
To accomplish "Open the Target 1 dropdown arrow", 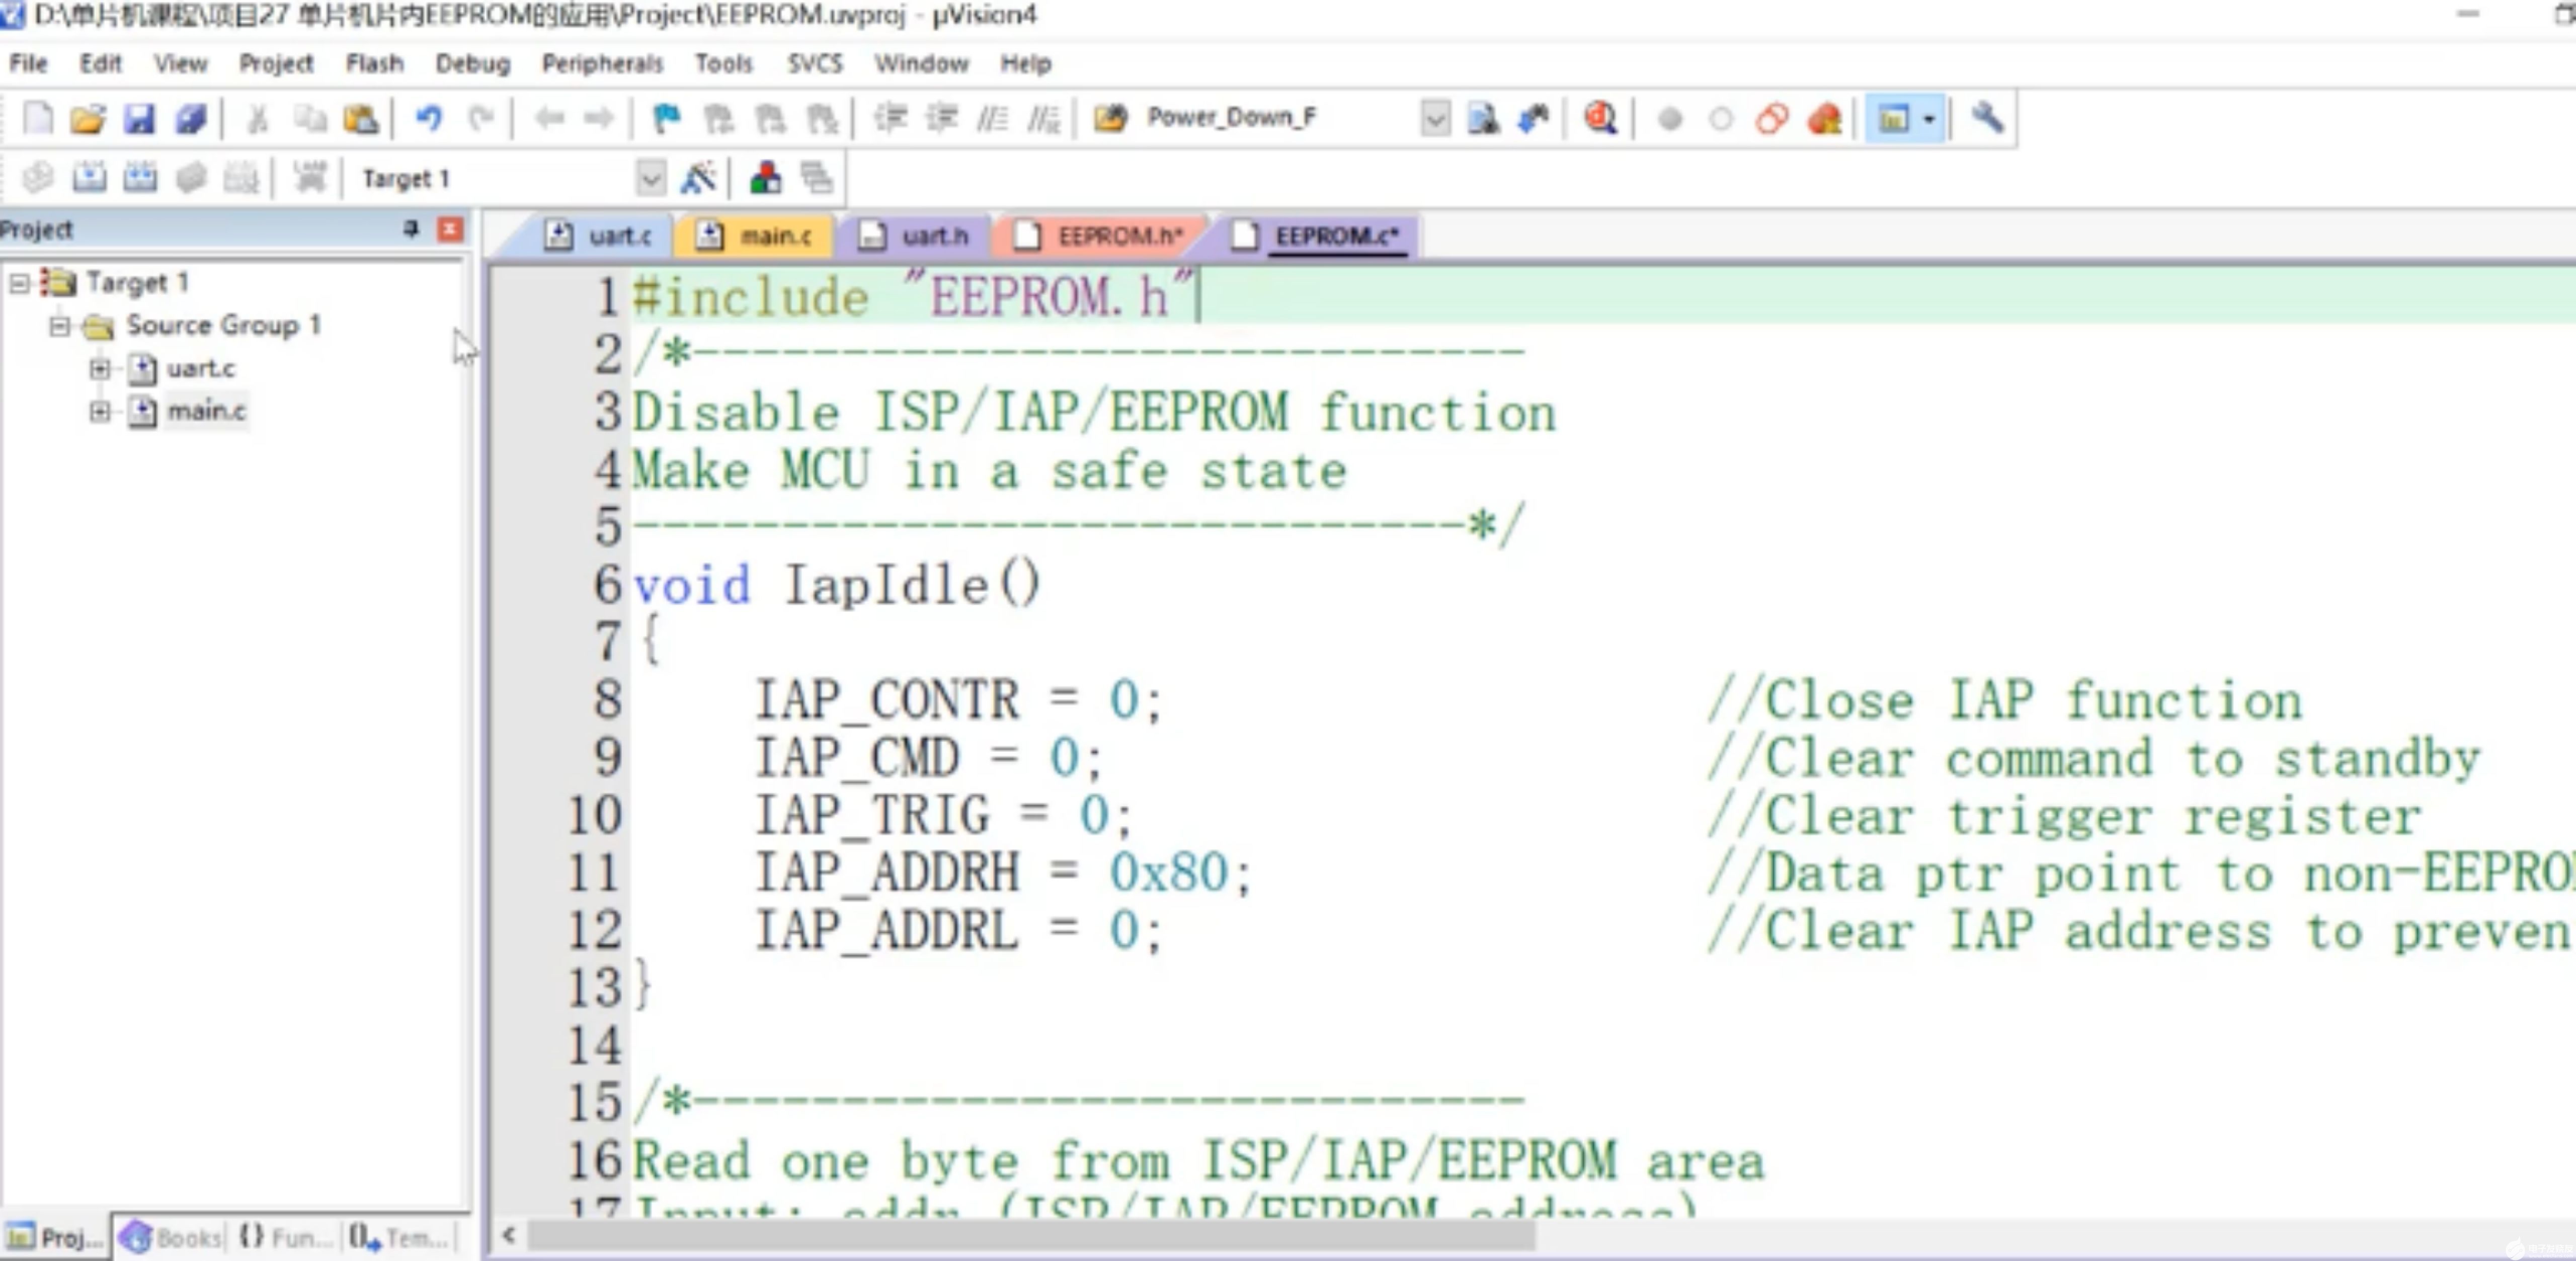I will (x=650, y=179).
